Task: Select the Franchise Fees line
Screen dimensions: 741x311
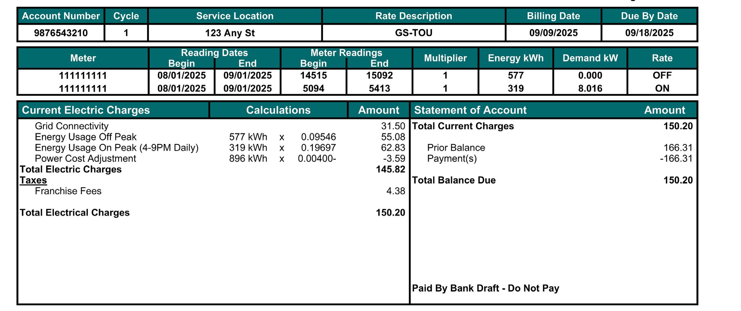Action: (68, 191)
